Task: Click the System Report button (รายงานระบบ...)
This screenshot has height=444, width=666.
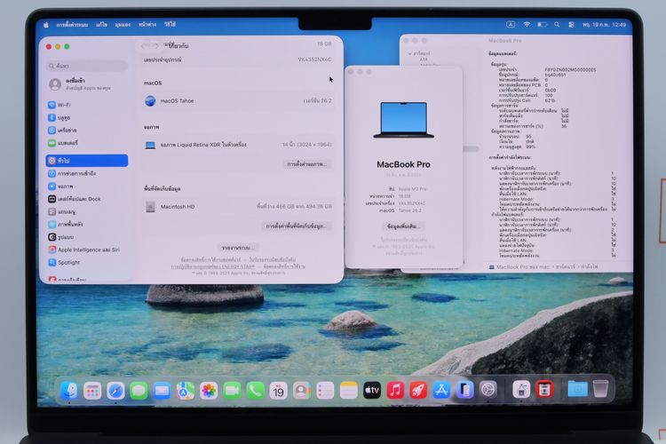Action: [237, 247]
